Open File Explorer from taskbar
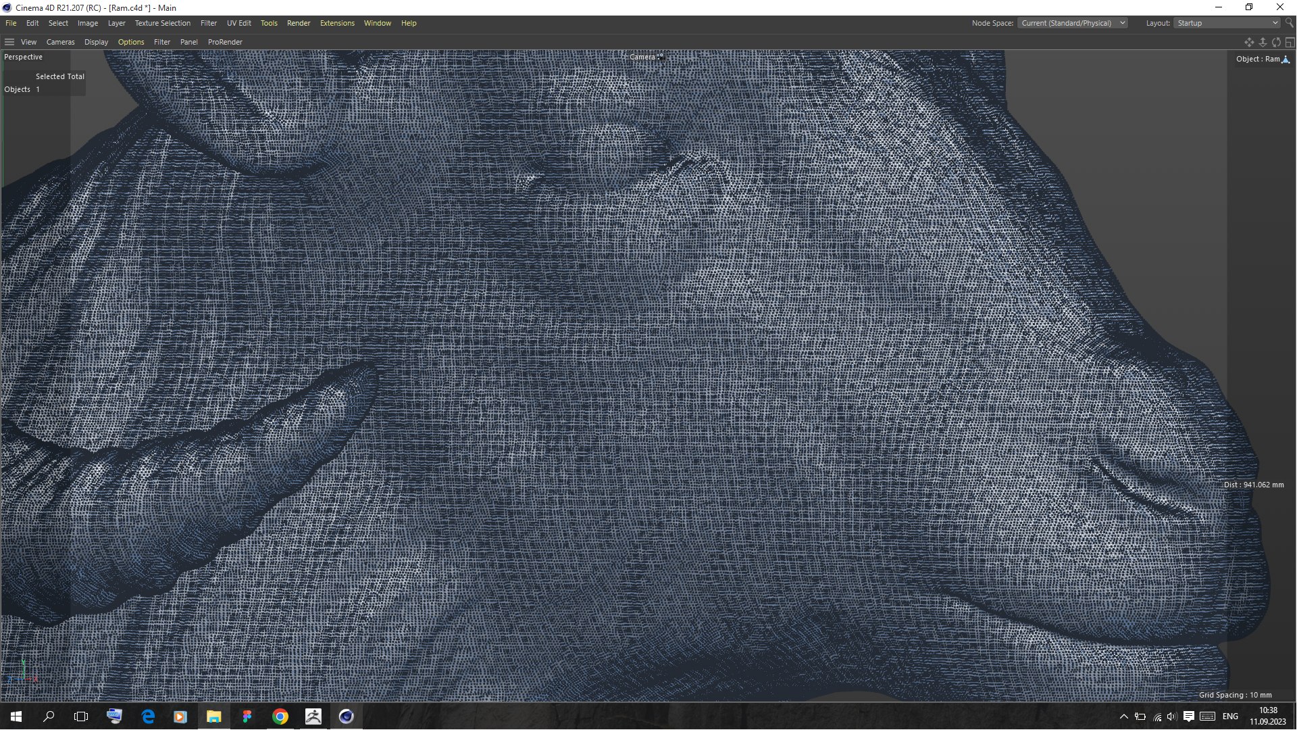Image resolution: width=1297 pixels, height=730 pixels. pos(213,716)
